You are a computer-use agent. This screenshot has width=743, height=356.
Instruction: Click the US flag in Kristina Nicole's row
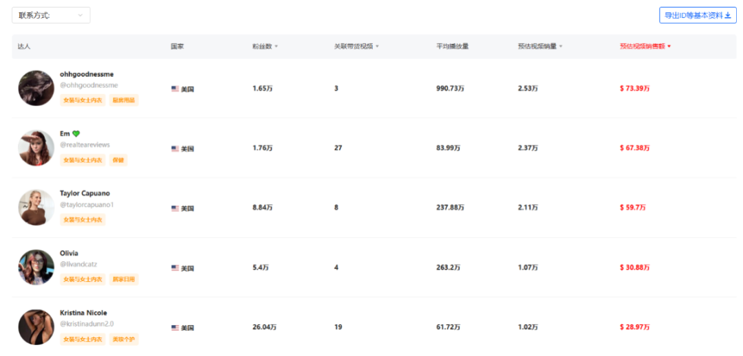[175, 328]
